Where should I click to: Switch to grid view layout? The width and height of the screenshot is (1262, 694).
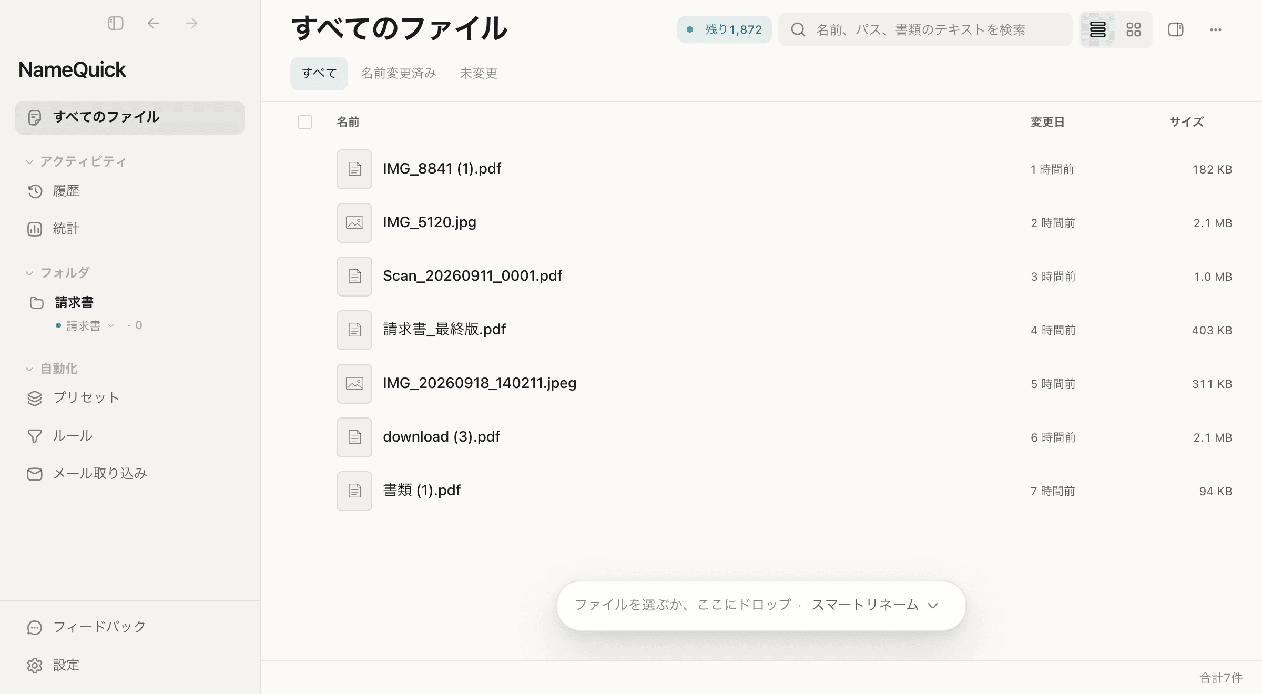tap(1134, 29)
